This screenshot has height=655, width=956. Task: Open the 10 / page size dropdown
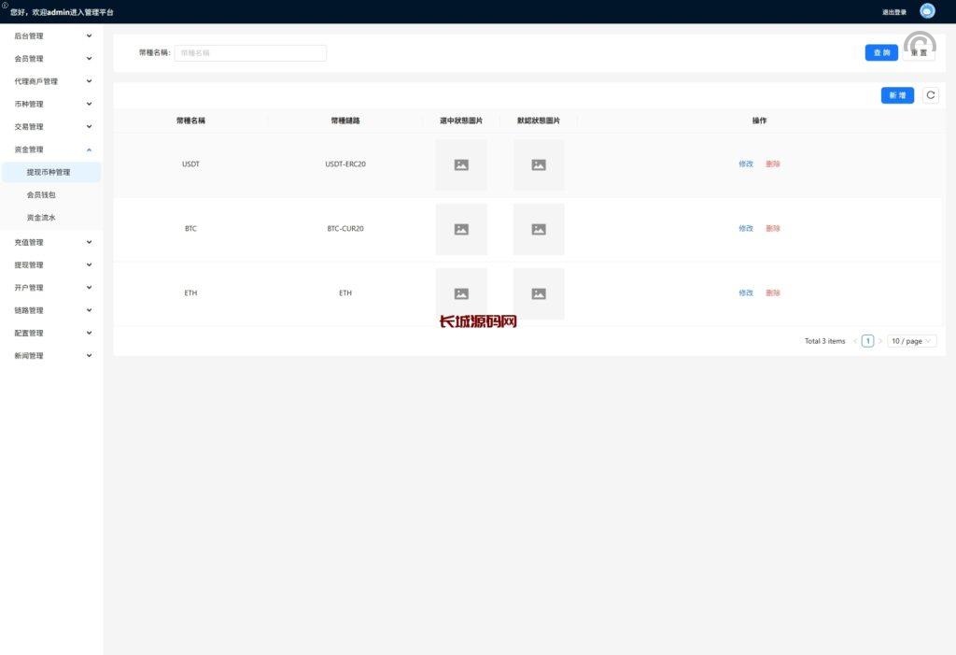tap(911, 341)
